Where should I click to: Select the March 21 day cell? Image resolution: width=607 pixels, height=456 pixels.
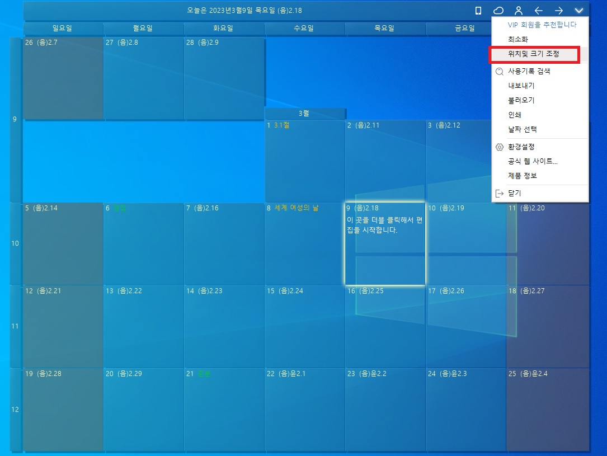pos(224,410)
